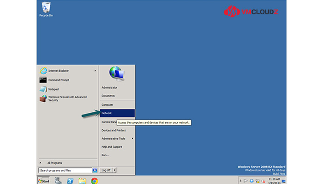This screenshot has width=323, height=184.
Task: Open Administrative Tools entry
Action: click(114, 138)
